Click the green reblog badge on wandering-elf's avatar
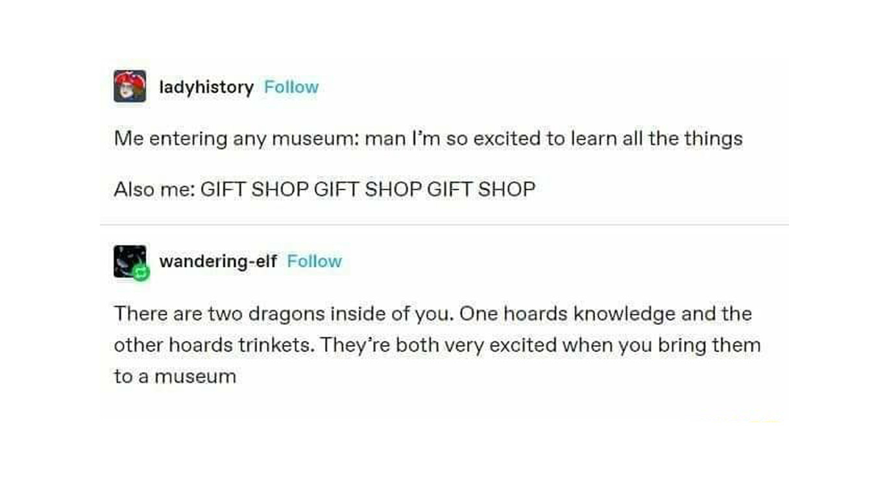Screen dimensions: 889x480 tap(141, 273)
